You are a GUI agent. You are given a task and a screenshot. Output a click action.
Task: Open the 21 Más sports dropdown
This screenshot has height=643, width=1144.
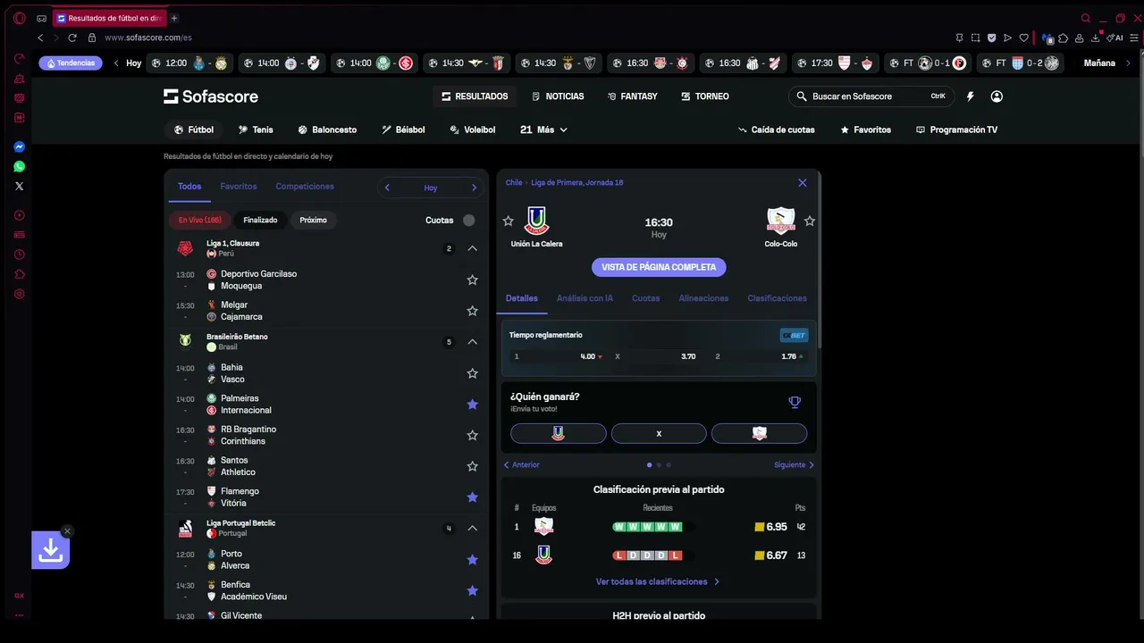coord(543,129)
